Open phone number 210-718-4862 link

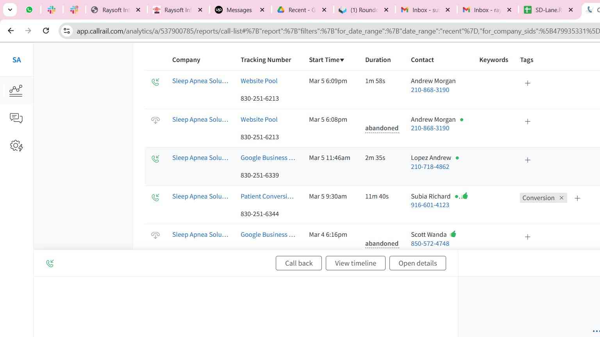click(430, 167)
